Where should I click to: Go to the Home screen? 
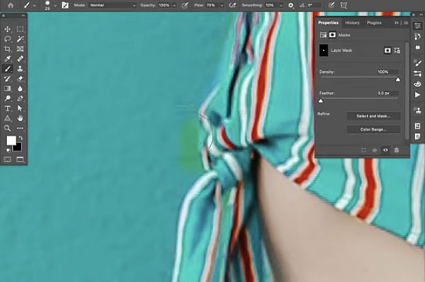coord(11,5)
